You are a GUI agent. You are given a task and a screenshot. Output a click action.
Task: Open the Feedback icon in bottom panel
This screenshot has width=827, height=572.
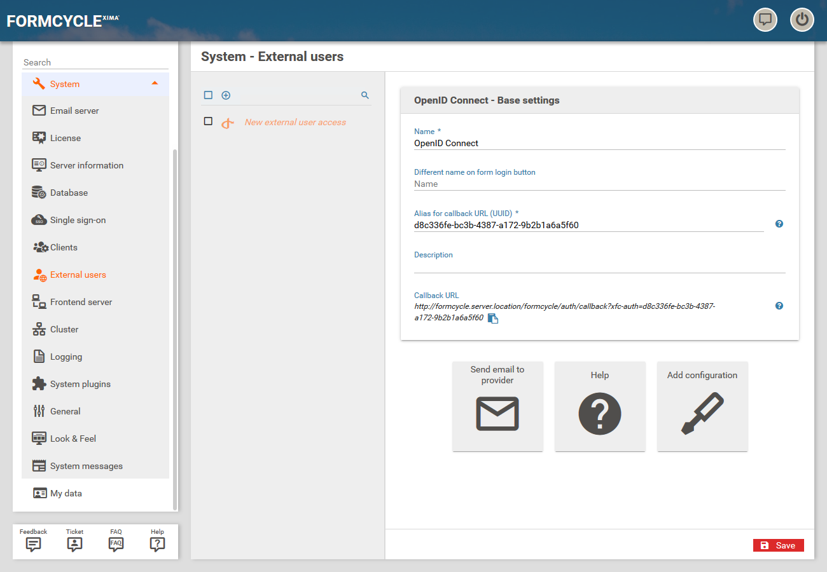pyautogui.click(x=33, y=544)
